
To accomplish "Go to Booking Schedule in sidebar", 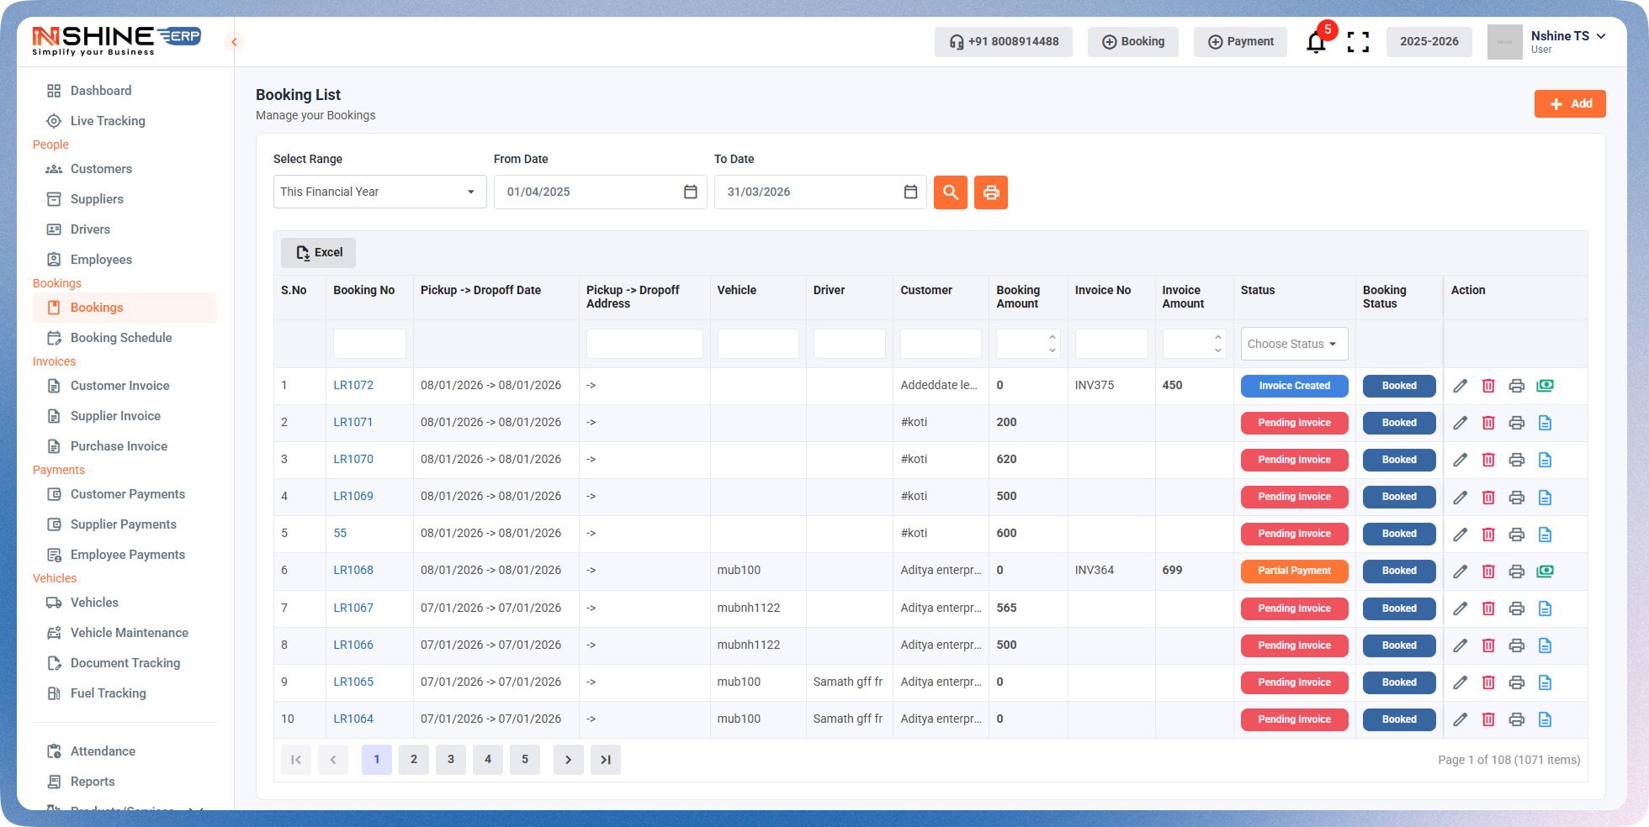I will pos(121,338).
